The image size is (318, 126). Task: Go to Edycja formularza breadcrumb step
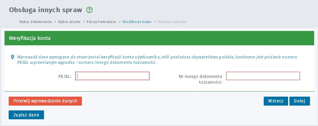pos(102,22)
